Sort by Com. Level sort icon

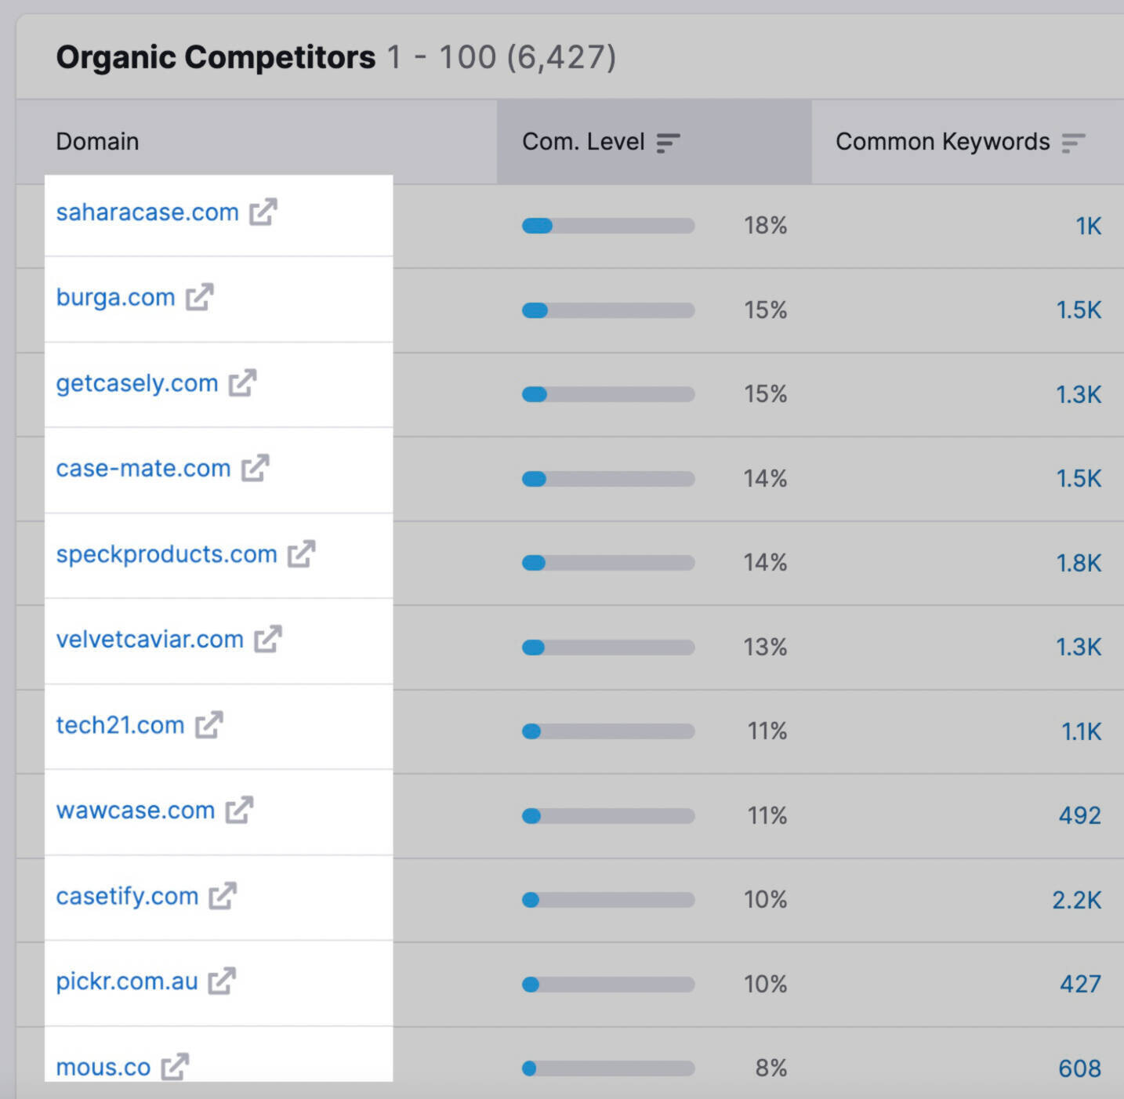pyautogui.click(x=668, y=143)
